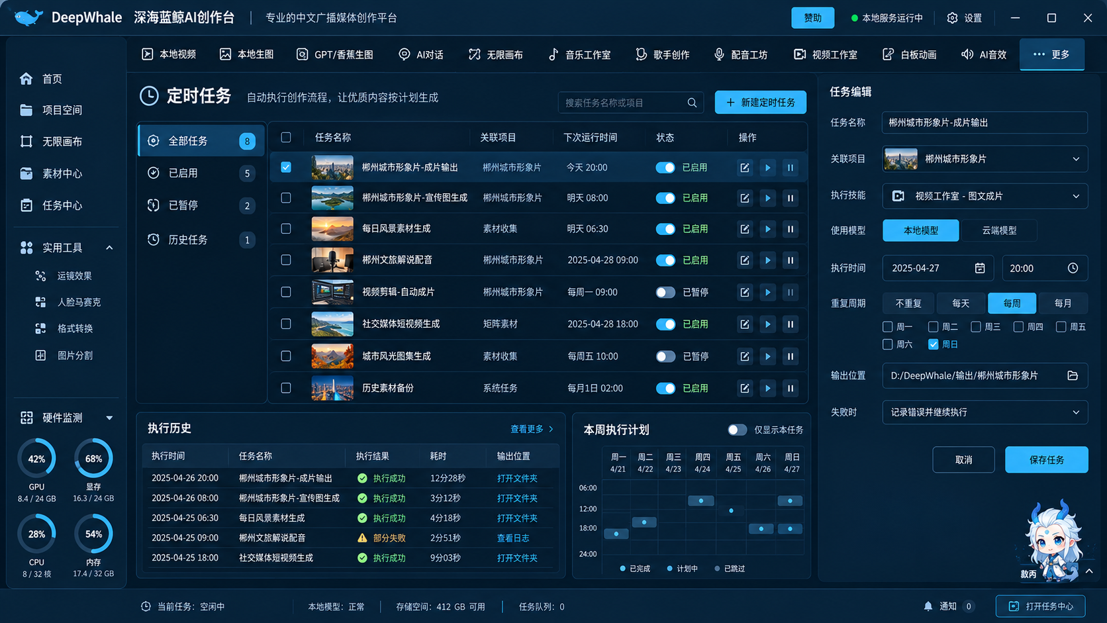Select the 云端模型 option
1107x623 pixels.
click(x=999, y=230)
